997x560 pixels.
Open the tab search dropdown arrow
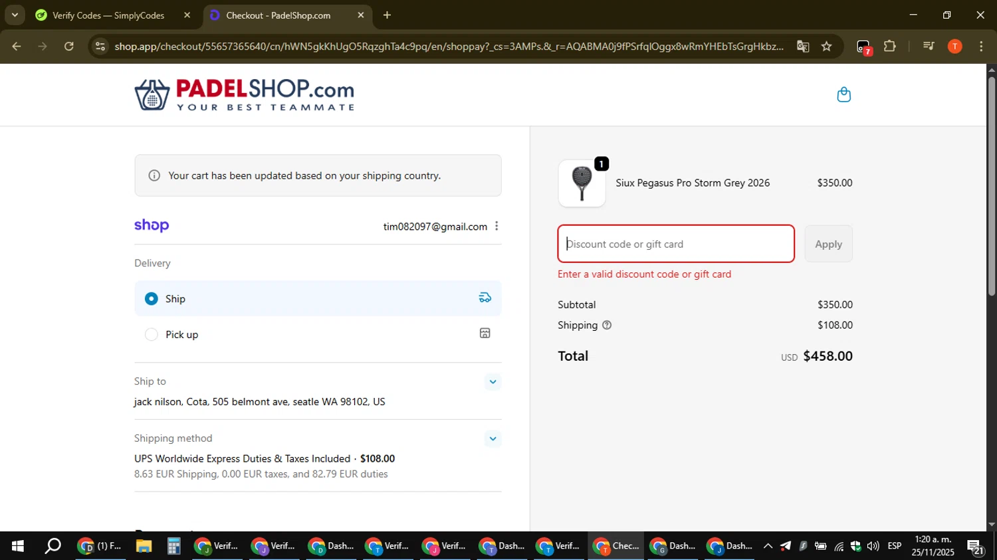tap(15, 15)
